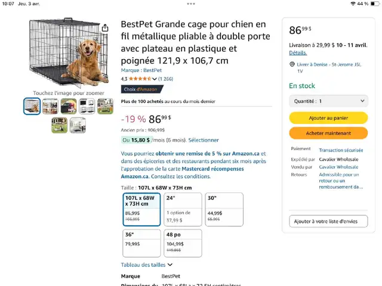Screen dimensions: 382x286
Task: Expand rating breakdown chevron next to stars
Action: click(x=155, y=79)
